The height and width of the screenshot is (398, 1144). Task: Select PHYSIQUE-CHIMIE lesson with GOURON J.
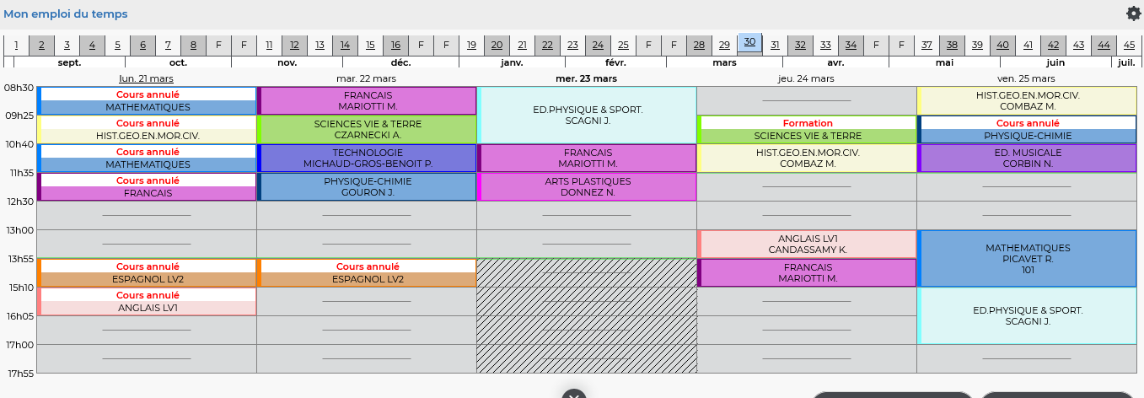tap(367, 186)
